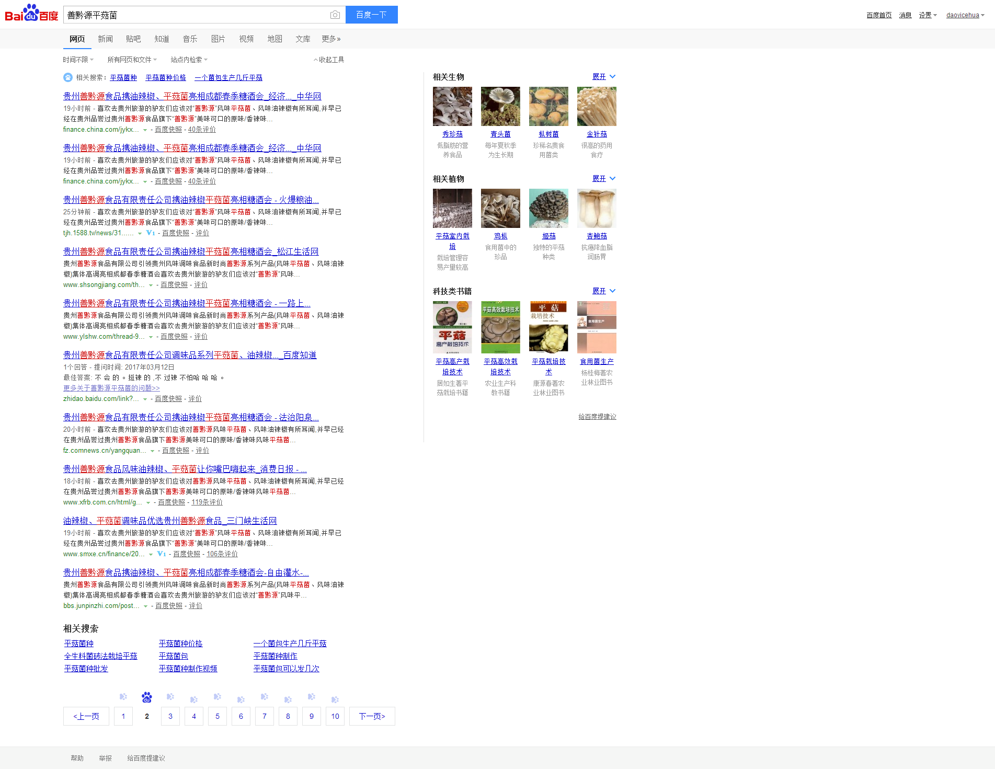The height and width of the screenshot is (769, 995).
Task: Open 食用菌生产 book cover
Action: (x=597, y=327)
